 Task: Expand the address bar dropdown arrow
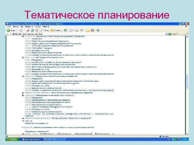coord(166,34)
